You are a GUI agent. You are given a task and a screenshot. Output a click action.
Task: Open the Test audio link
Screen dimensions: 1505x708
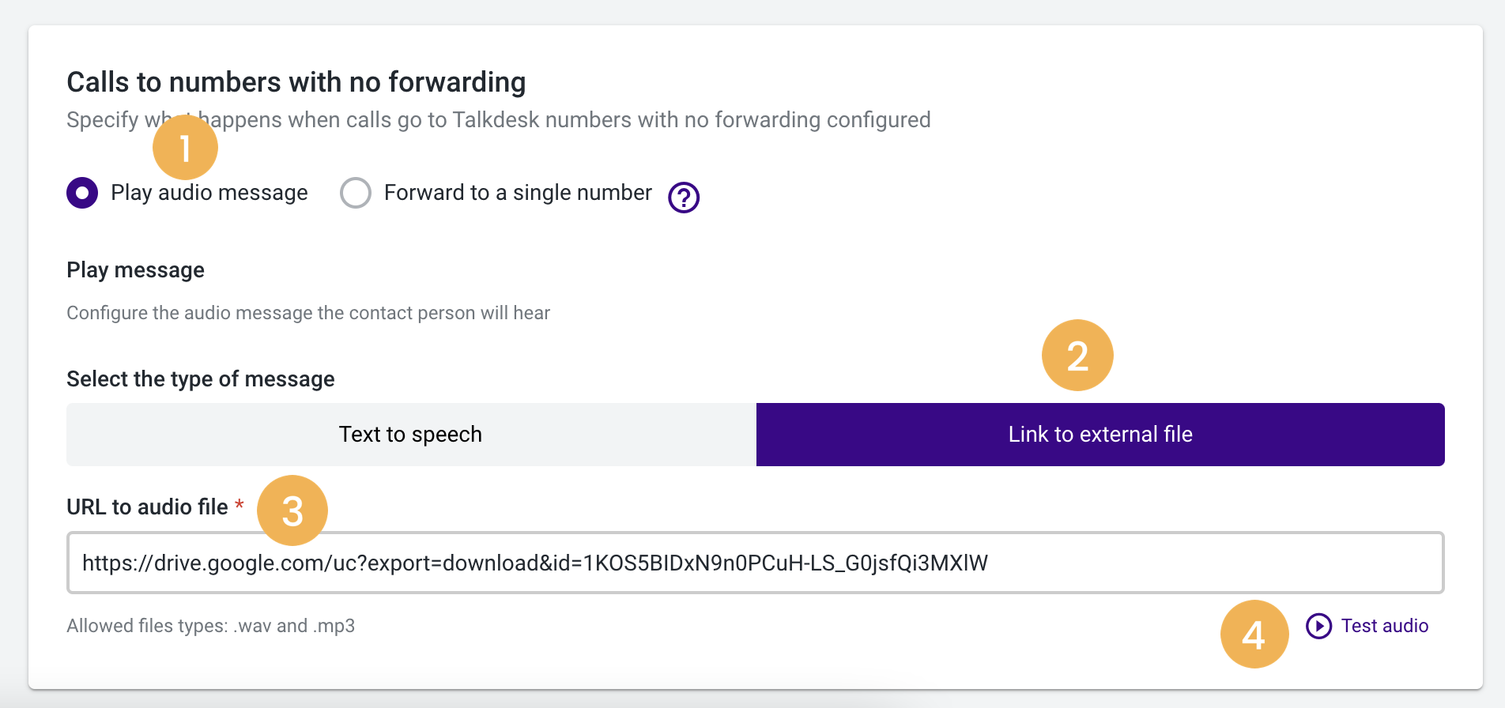coord(1385,626)
